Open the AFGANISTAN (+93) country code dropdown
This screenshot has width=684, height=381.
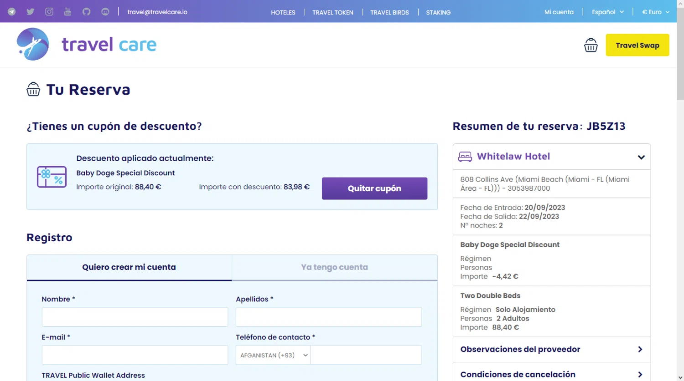[x=273, y=355]
